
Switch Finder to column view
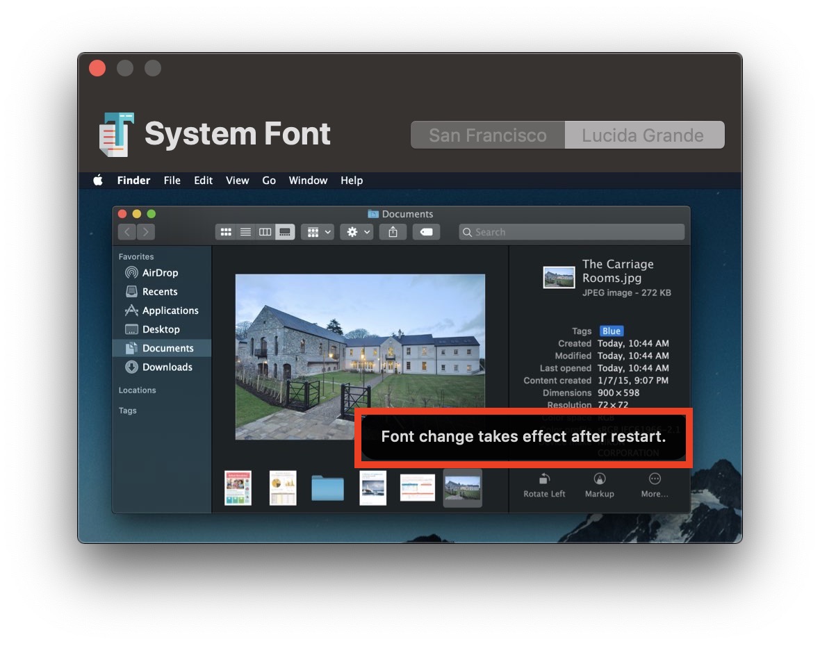(265, 232)
